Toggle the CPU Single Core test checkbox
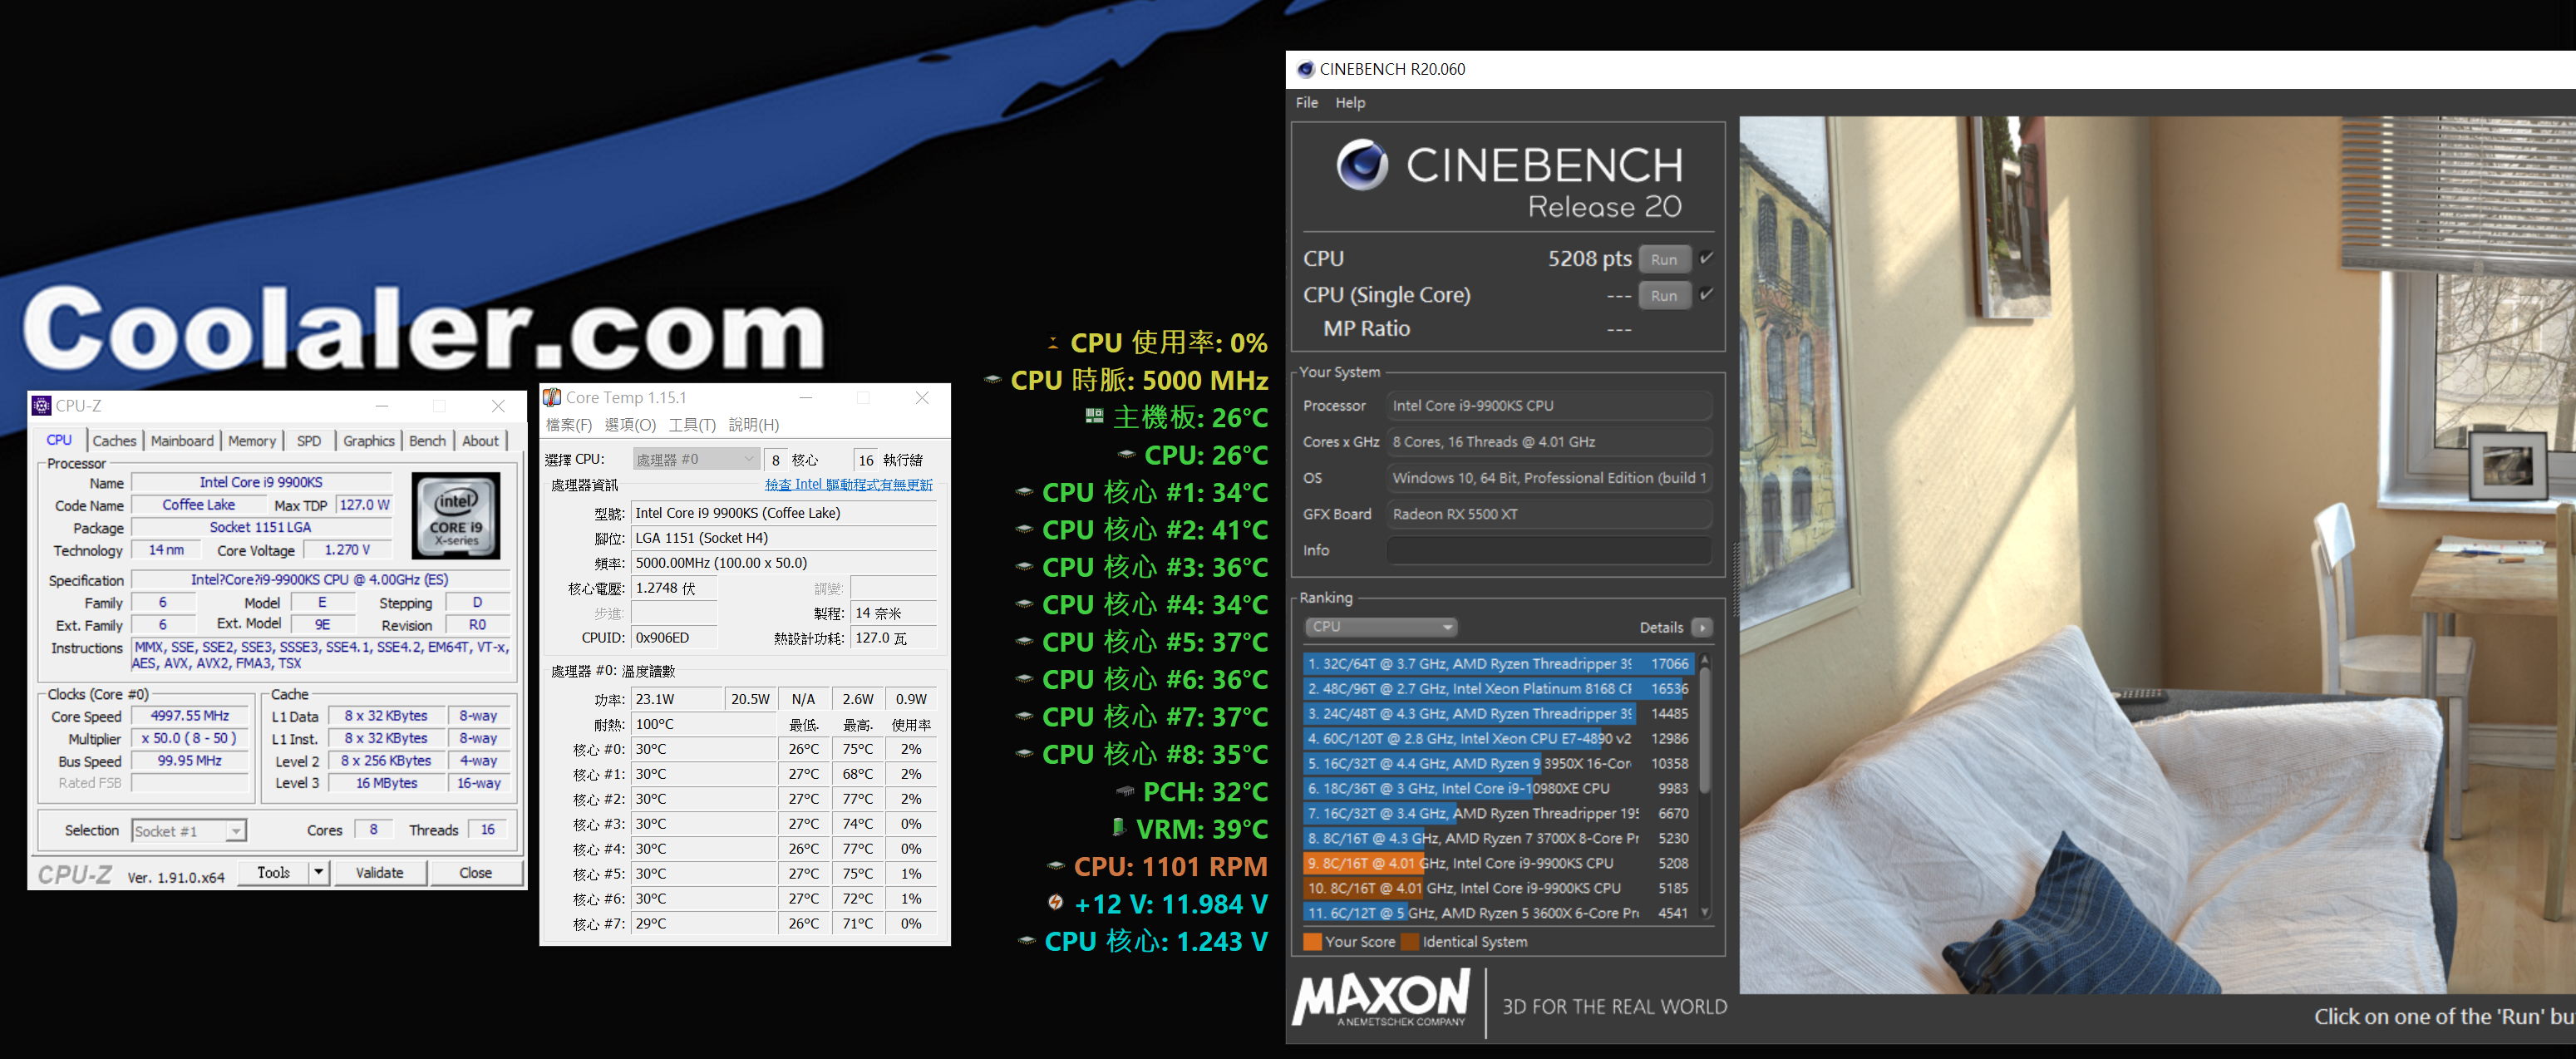Screen dimensions: 2576x1059 1706,294
